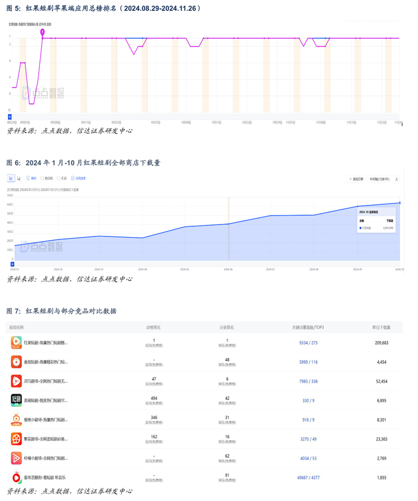
Task: Open keyword link 7983 / 338
Action: pyautogui.click(x=308, y=381)
